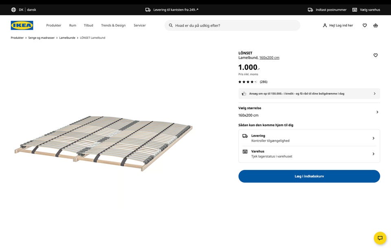Click the user profile icon
The width and height of the screenshot is (391, 249).
[325, 25]
